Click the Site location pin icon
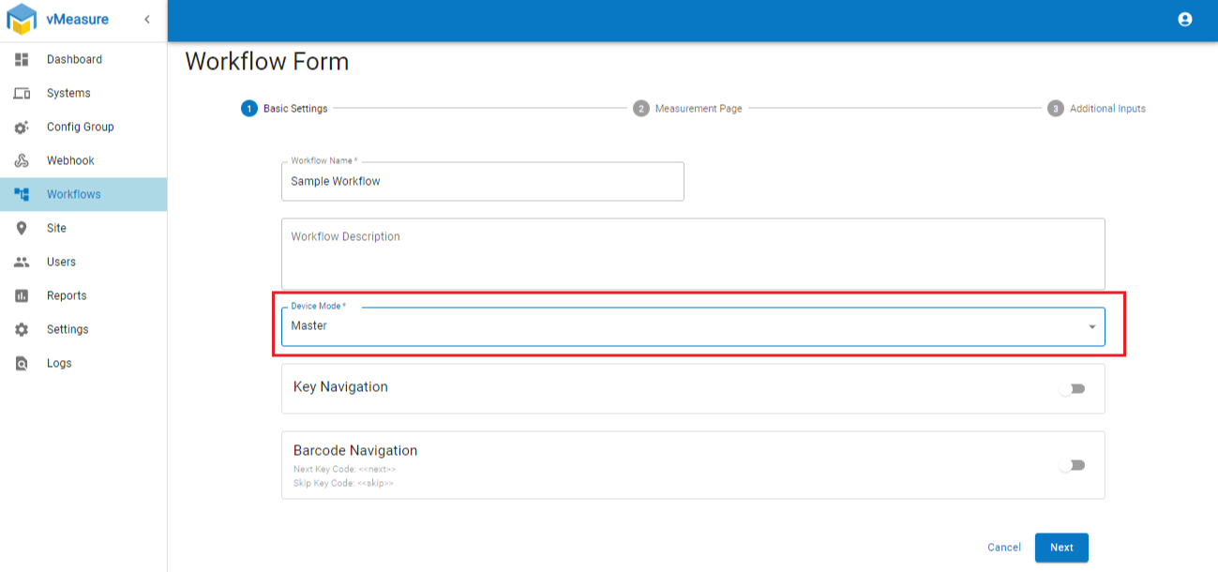 pos(22,228)
